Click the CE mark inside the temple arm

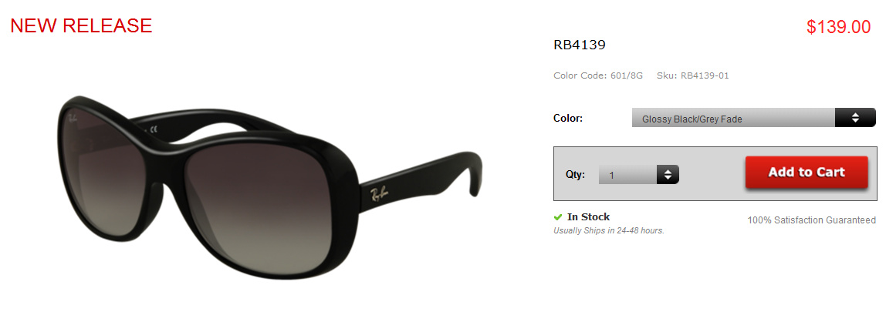153,129
